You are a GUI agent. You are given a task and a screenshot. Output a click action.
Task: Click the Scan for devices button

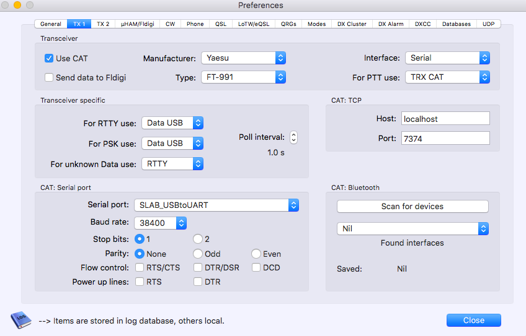[x=412, y=206]
